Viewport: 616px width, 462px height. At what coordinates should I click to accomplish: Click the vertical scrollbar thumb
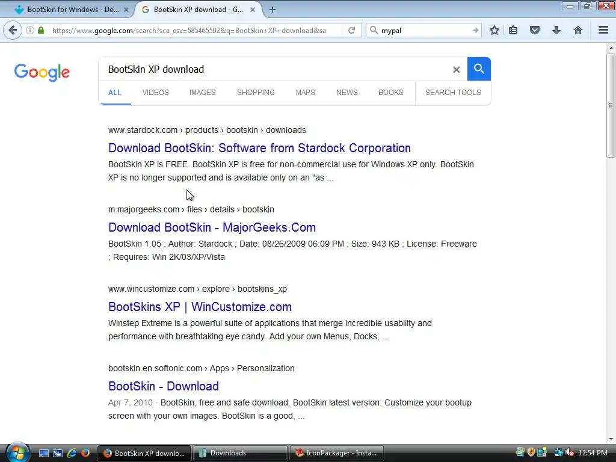pyautogui.click(x=611, y=105)
